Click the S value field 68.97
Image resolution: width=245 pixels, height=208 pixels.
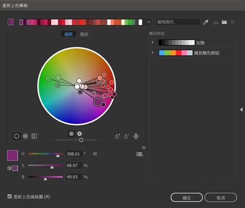pyautogui.click(x=74, y=166)
